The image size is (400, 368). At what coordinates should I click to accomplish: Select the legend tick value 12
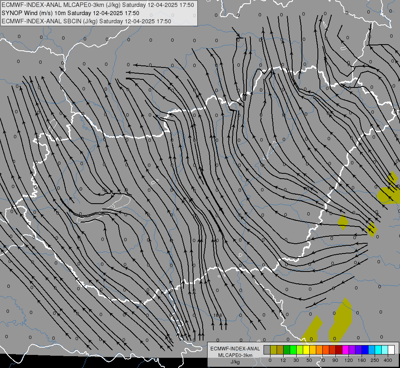tap(283, 360)
